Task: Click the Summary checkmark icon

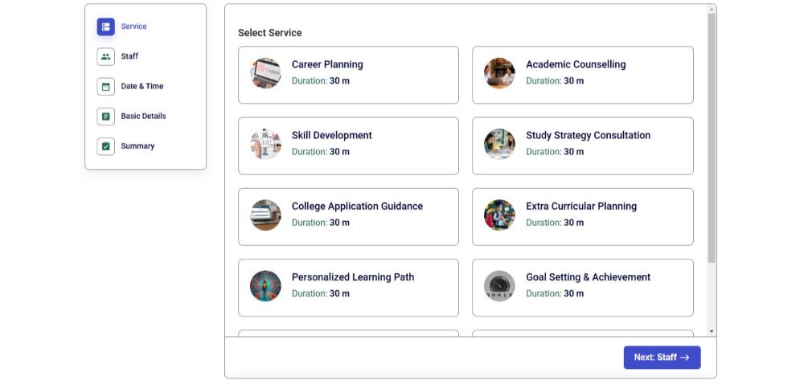Action: pos(105,146)
